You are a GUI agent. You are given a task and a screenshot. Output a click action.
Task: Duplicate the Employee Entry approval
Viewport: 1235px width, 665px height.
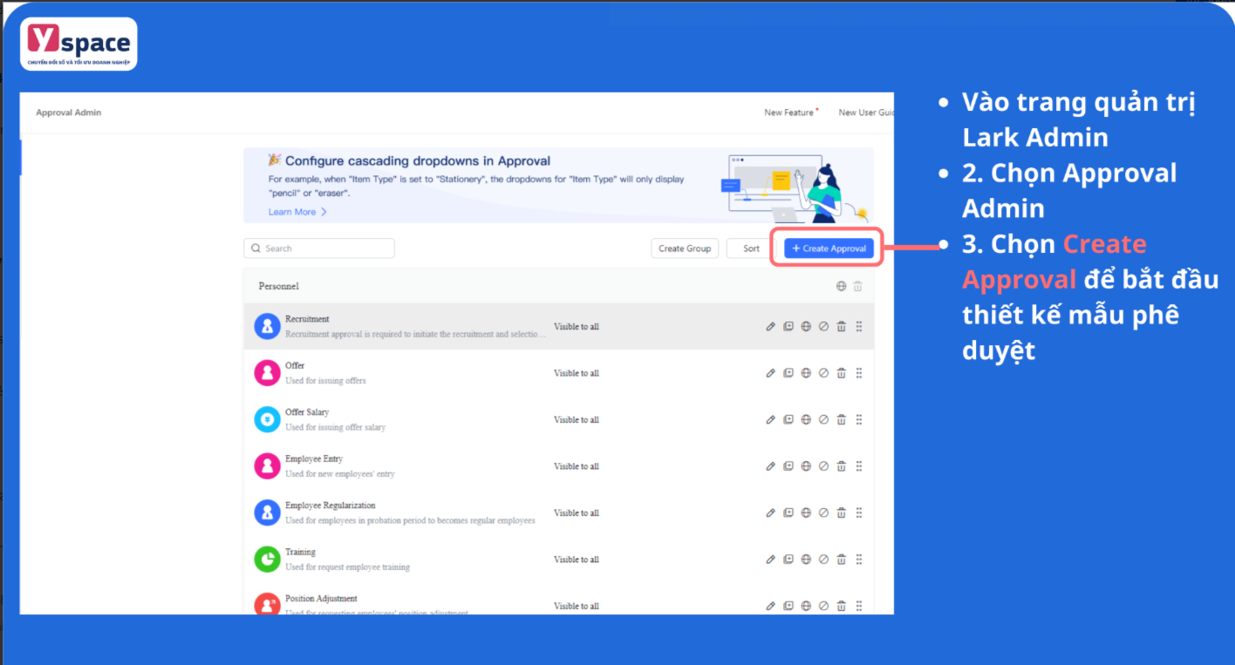(x=788, y=466)
